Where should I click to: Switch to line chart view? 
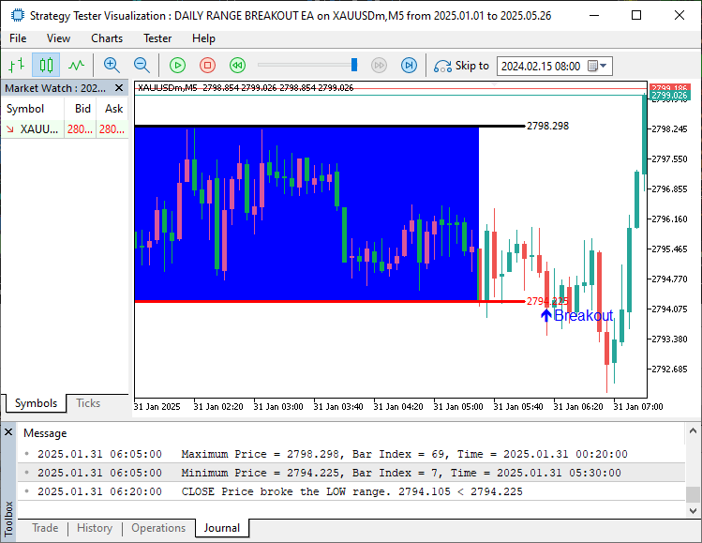[76, 65]
